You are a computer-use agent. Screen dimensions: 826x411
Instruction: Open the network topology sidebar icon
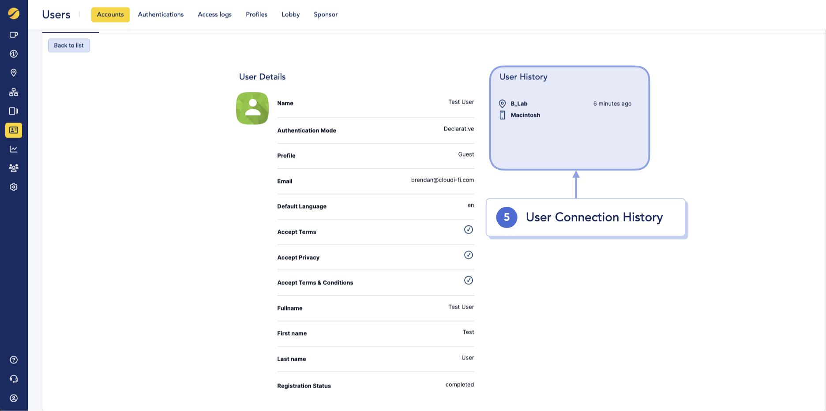14,92
